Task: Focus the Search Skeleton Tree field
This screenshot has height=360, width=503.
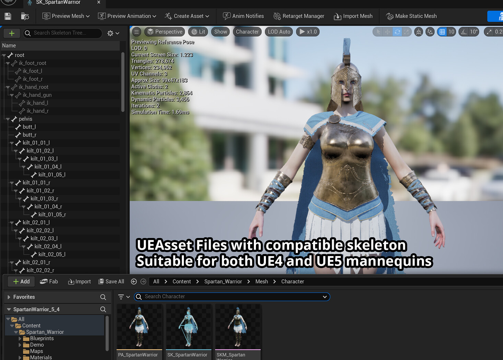Action: (x=63, y=33)
